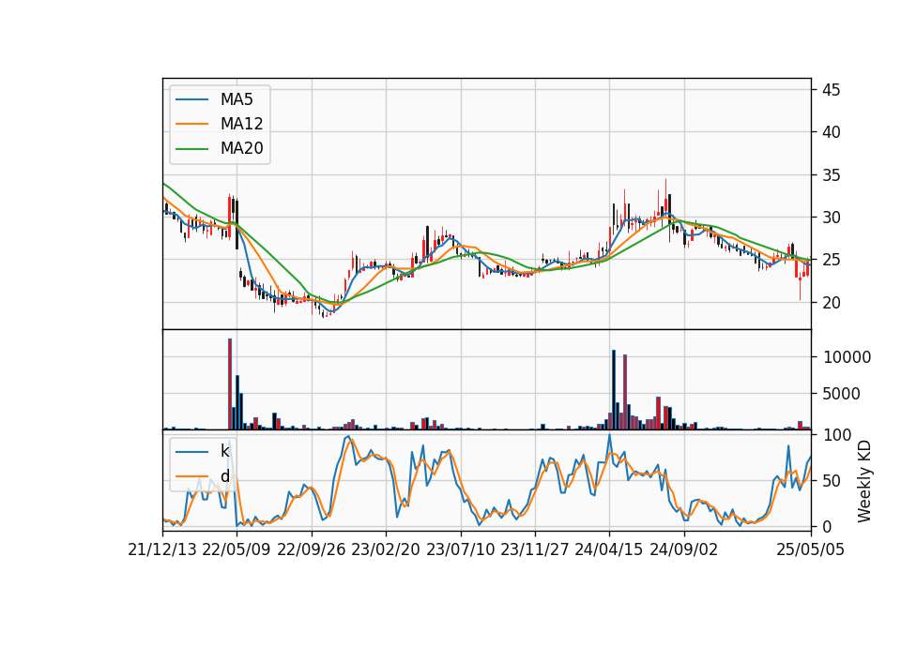
Task: Click the 23/02/20 date axis label
Action: [x=386, y=549]
